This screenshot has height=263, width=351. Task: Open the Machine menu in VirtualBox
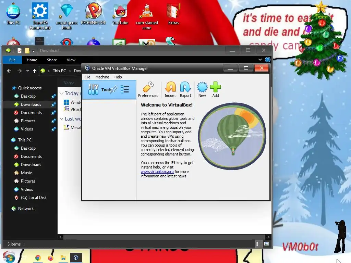click(x=102, y=77)
